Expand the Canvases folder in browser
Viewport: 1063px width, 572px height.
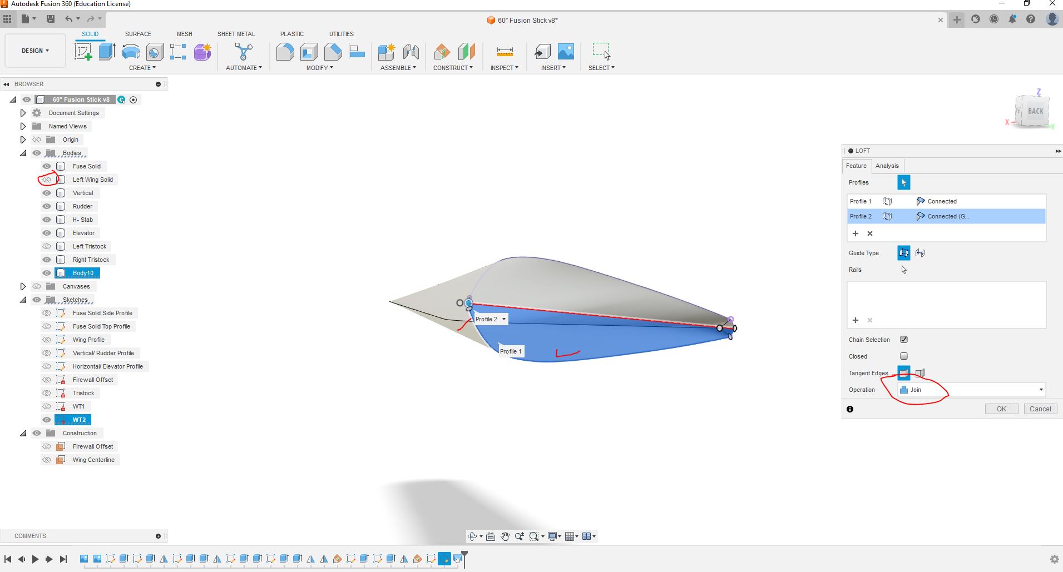click(23, 286)
